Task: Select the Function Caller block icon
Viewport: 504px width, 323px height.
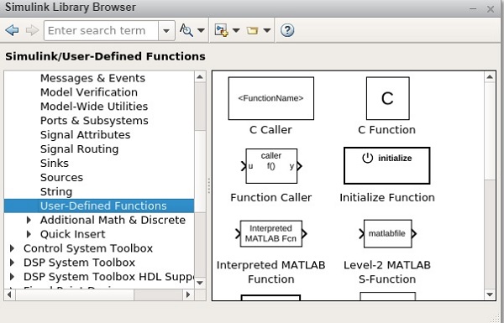Action: (x=271, y=166)
